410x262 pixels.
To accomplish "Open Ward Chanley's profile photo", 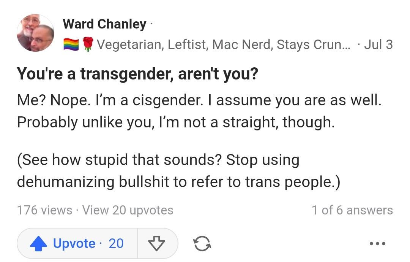I will pos(35,33).
